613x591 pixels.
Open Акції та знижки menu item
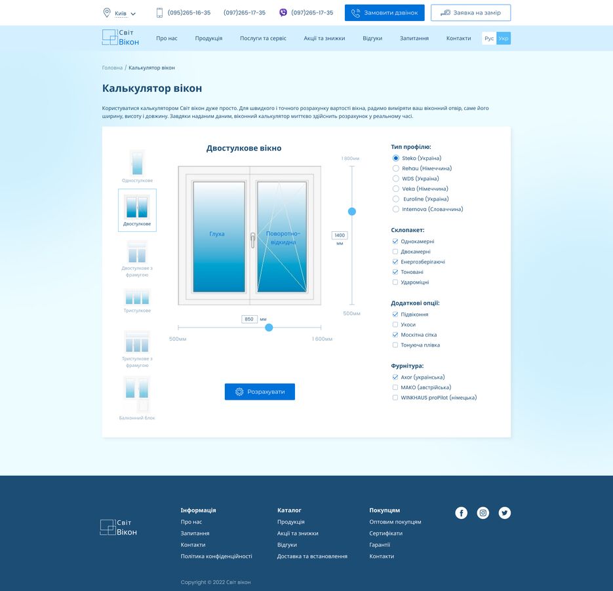325,38
